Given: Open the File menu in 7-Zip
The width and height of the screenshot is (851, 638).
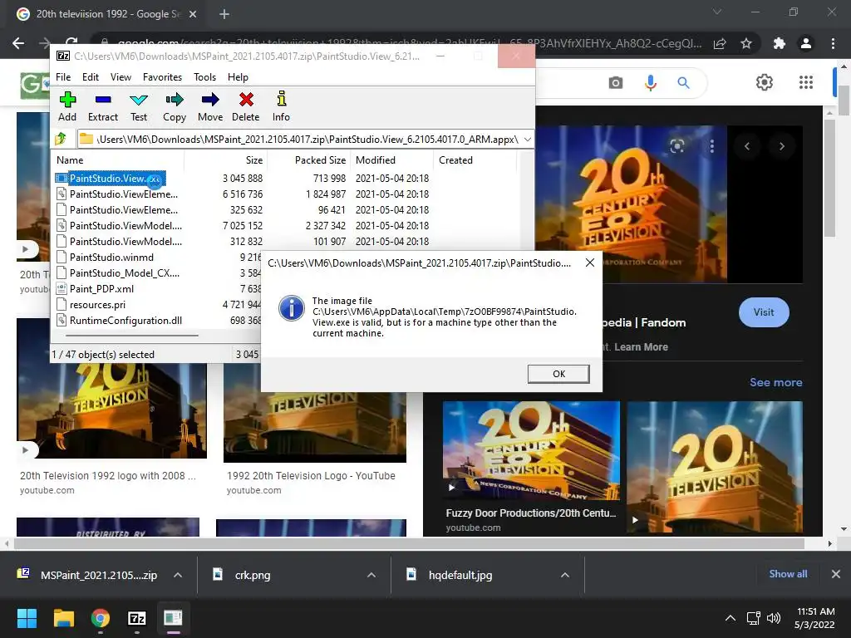Looking at the screenshot, I should pyautogui.click(x=63, y=77).
